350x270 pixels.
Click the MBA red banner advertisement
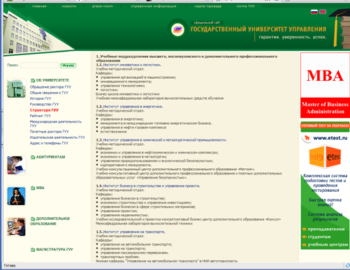click(325, 85)
